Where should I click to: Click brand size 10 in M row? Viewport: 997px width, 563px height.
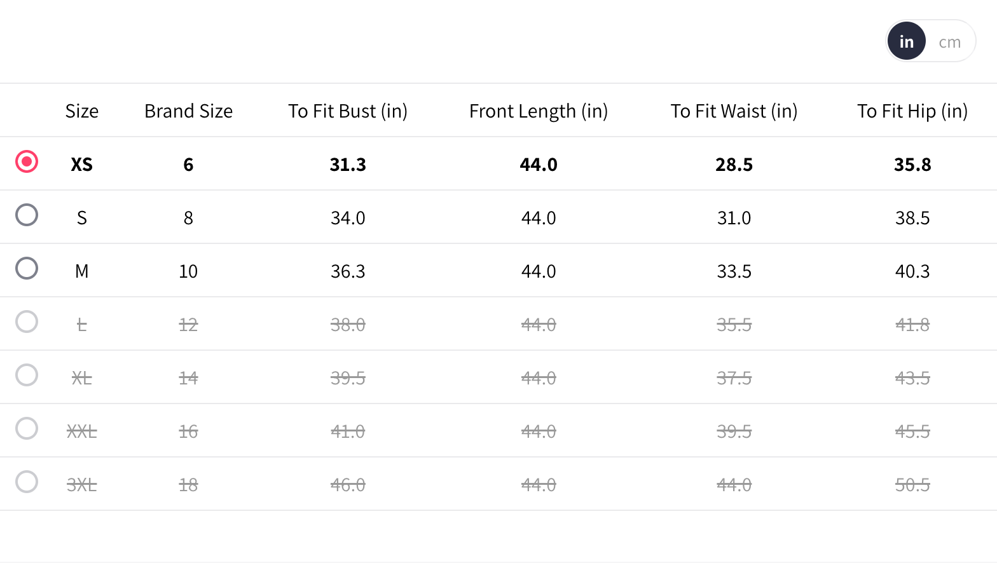[188, 271]
